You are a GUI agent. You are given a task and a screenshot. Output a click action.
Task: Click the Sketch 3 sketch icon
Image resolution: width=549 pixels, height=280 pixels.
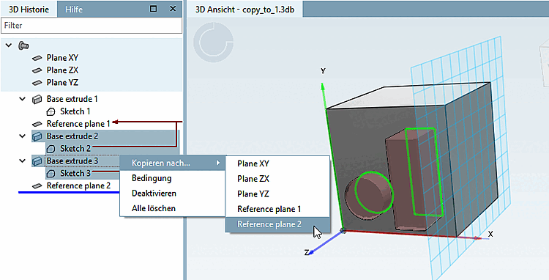[x=51, y=174]
